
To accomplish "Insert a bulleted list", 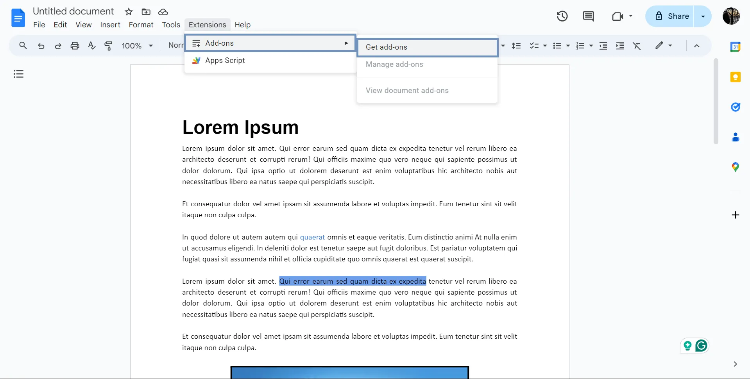I will (x=557, y=46).
